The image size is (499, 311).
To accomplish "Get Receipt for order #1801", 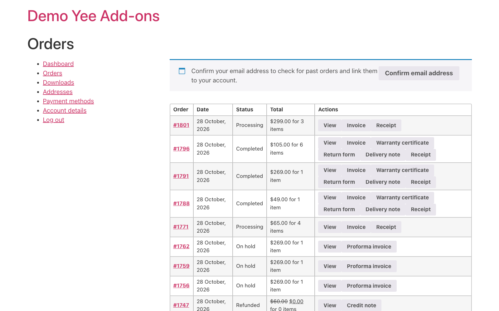I will click(386, 125).
